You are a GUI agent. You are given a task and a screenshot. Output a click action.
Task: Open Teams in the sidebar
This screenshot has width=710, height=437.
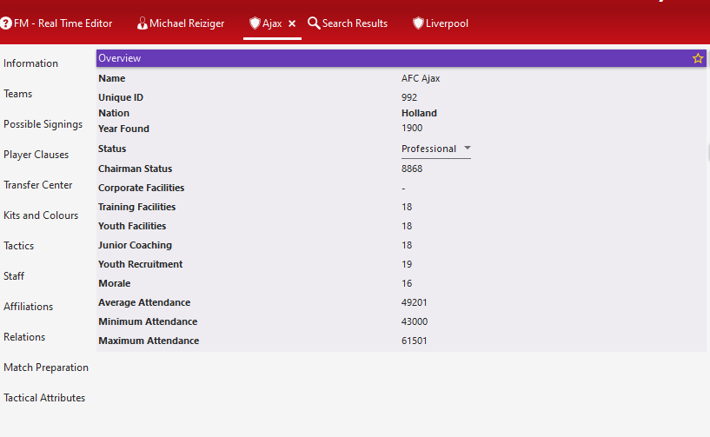tap(18, 94)
